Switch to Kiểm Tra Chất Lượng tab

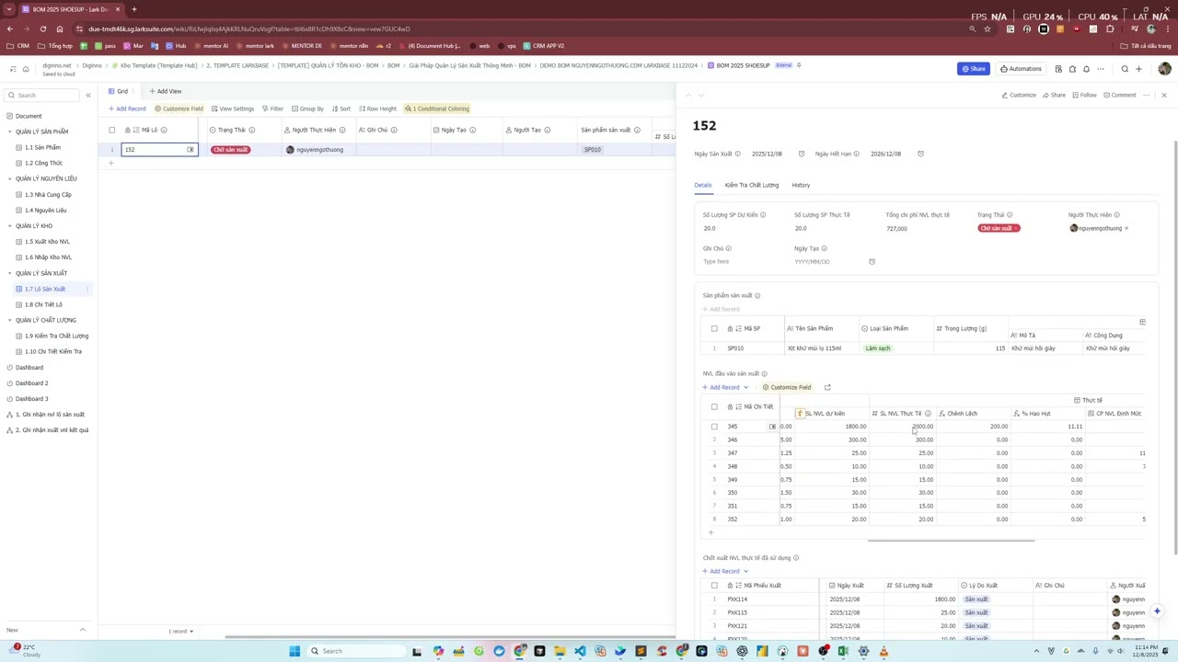pyautogui.click(x=751, y=186)
